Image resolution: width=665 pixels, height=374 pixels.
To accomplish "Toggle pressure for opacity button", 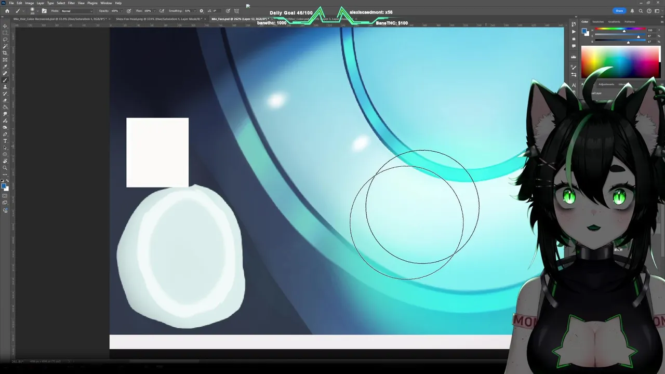I will tap(129, 11).
